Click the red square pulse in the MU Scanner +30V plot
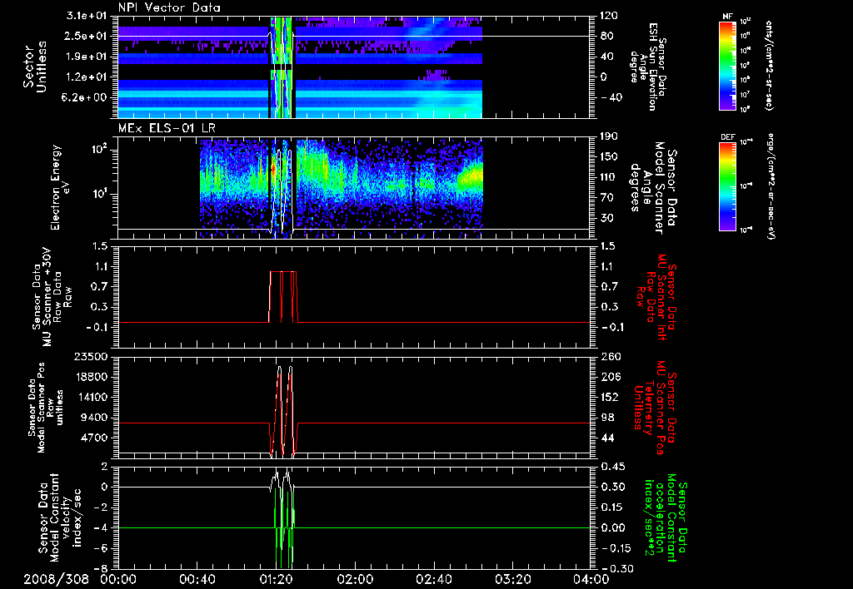Viewport: 853px width, 589px height. [283, 297]
